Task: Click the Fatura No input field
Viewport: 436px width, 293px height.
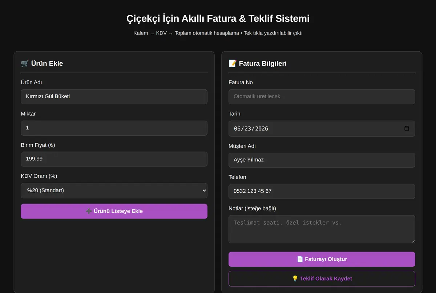Action: tap(322, 97)
